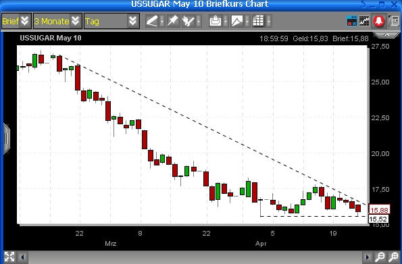Click the 22,50 axis label

tap(380, 118)
